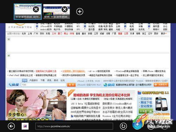176x132 pixels.
Task: Click the 快搜 search input field
Action: 44,85
